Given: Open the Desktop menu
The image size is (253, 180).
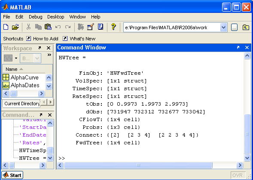Looking at the screenshot, I should coord(56,17).
